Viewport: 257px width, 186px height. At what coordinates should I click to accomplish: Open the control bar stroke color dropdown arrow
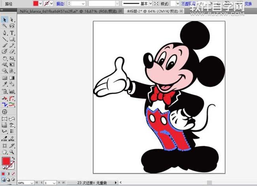click(x=52, y=4)
